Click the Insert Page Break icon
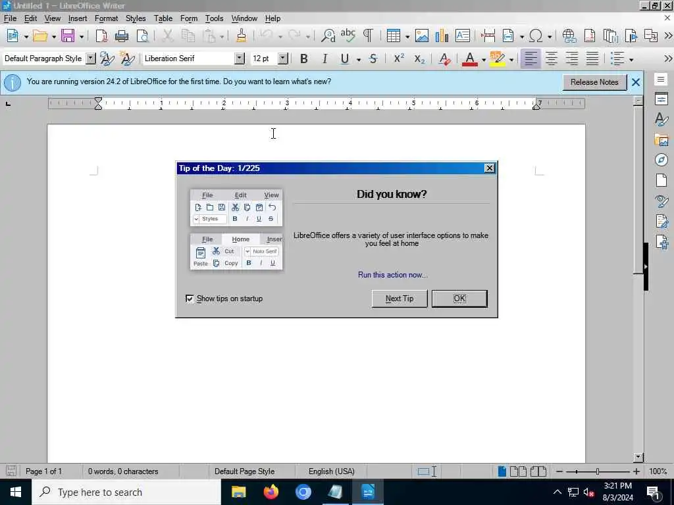This screenshot has height=505, width=674. (x=488, y=36)
